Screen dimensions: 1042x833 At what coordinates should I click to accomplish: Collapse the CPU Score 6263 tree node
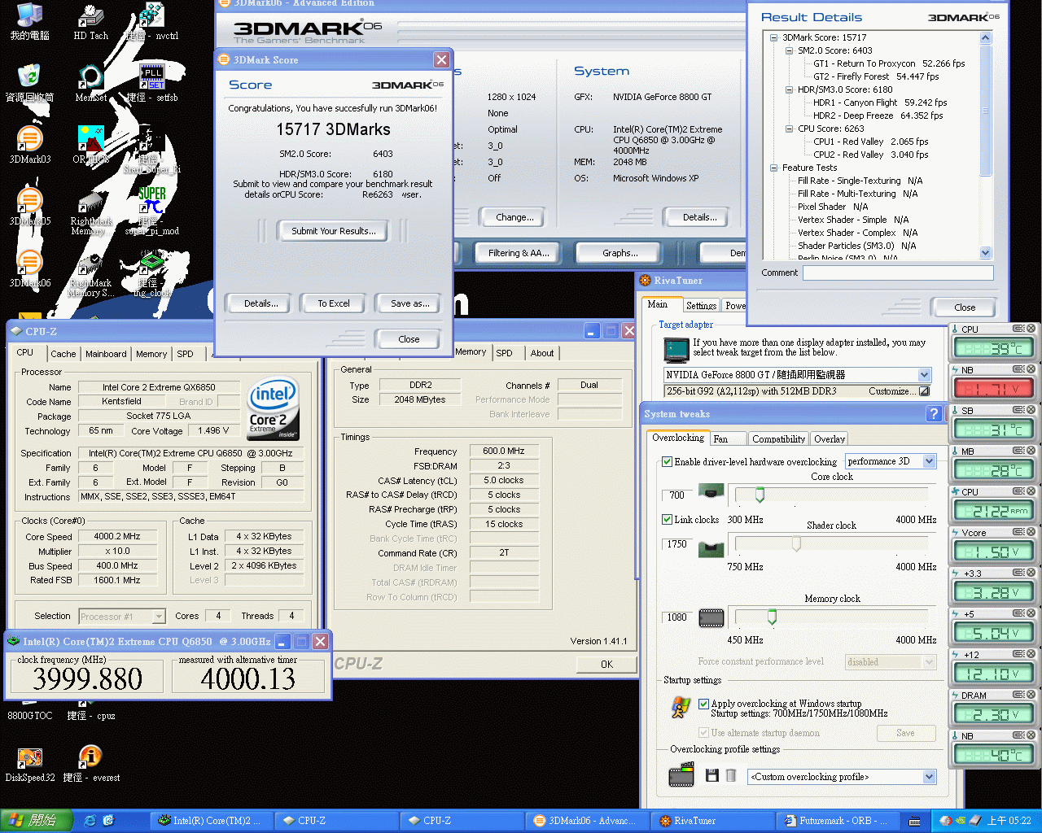(789, 129)
